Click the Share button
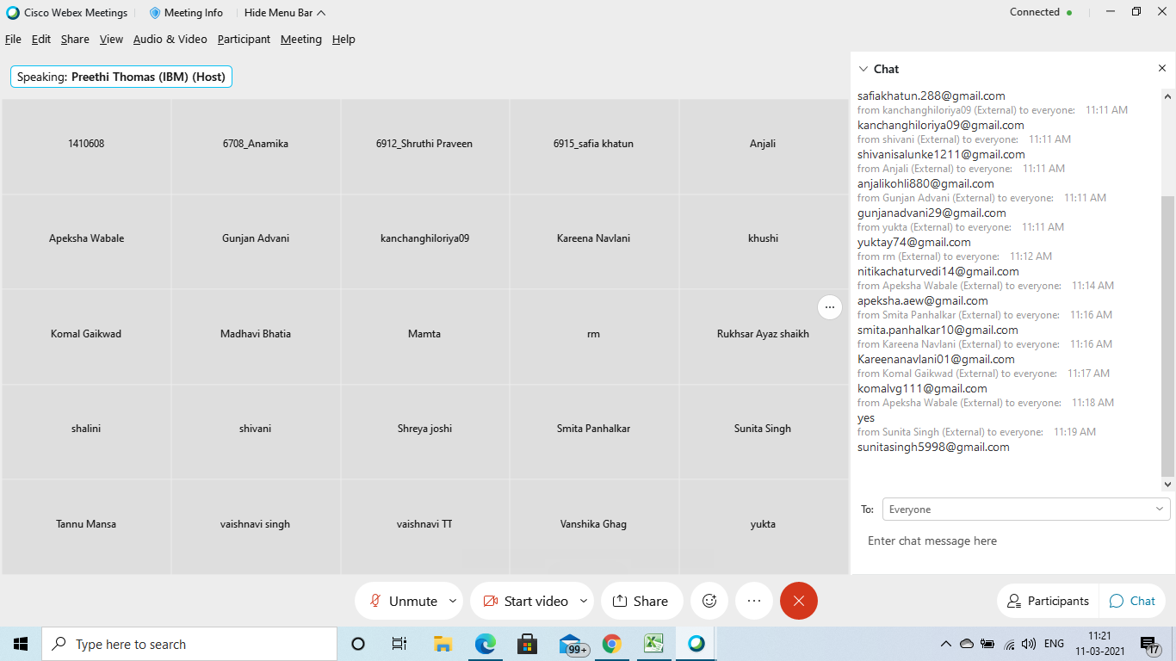 click(x=641, y=601)
